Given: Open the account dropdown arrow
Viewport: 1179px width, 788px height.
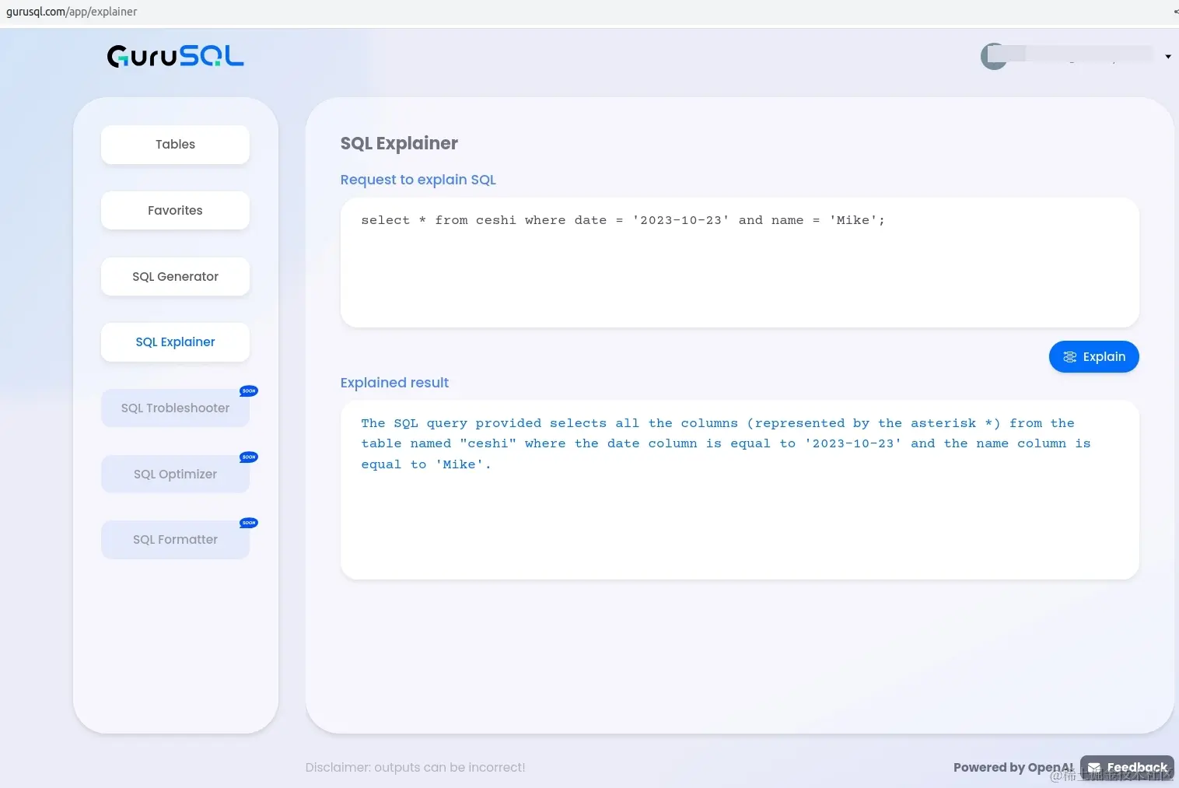Looking at the screenshot, I should [1168, 56].
